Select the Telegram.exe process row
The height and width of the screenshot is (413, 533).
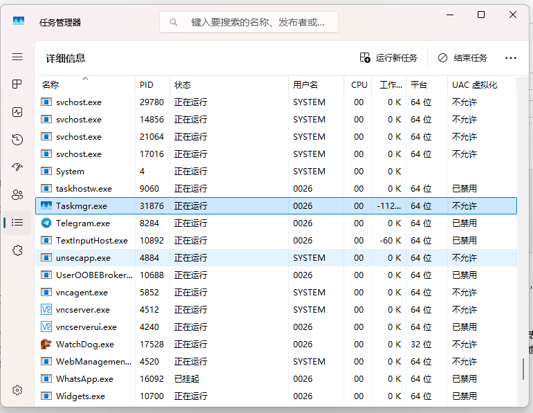[x=83, y=223]
